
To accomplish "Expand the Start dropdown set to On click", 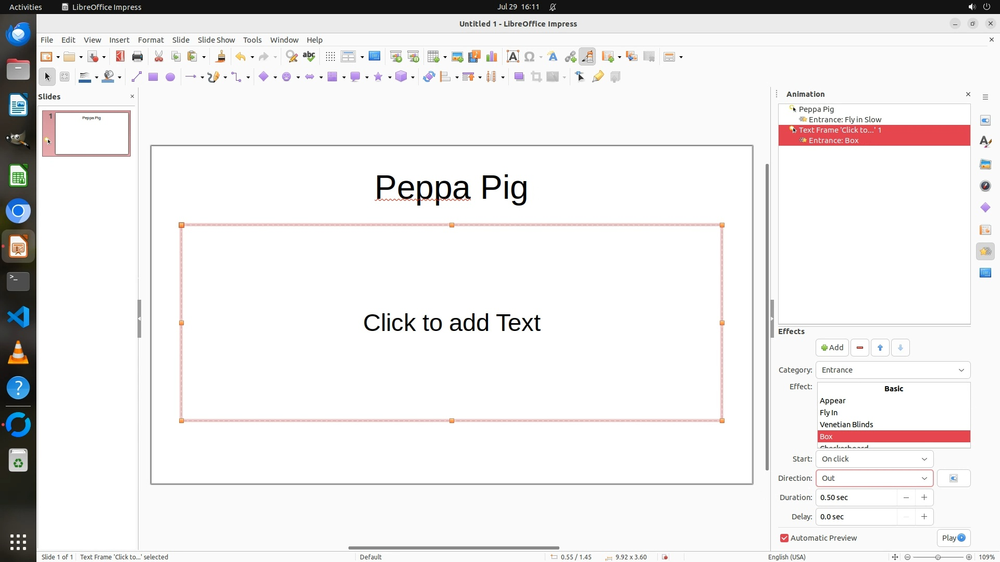I will coord(874,459).
